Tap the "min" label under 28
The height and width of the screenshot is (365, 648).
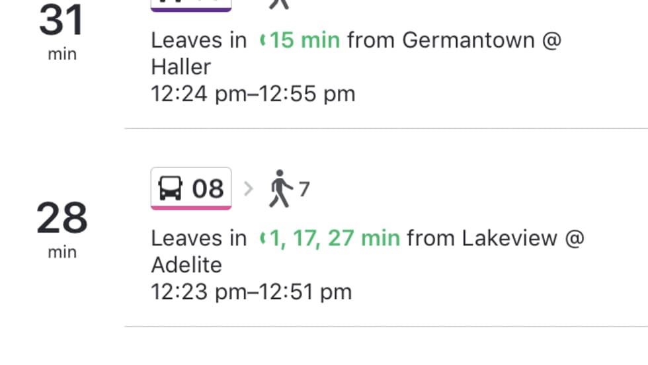click(62, 252)
